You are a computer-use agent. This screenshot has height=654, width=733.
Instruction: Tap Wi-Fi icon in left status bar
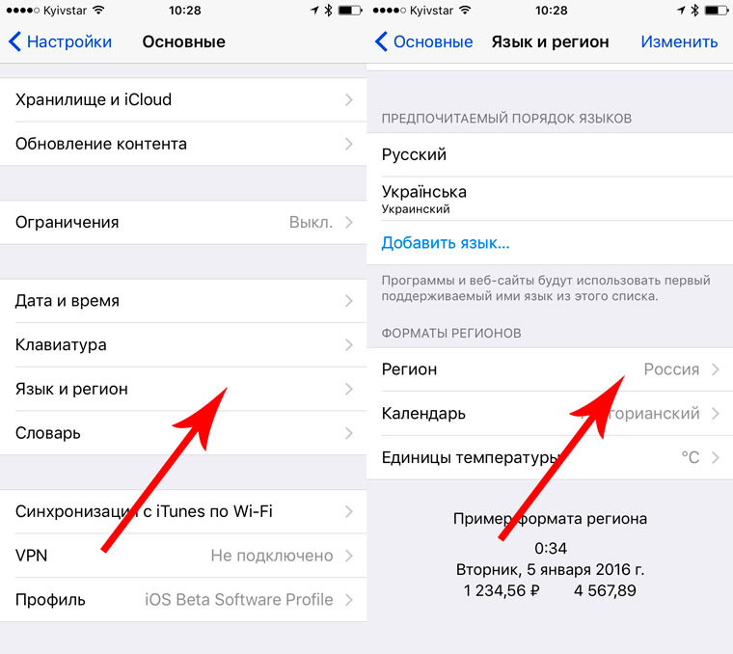pyautogui.click(x=98, y=11)
